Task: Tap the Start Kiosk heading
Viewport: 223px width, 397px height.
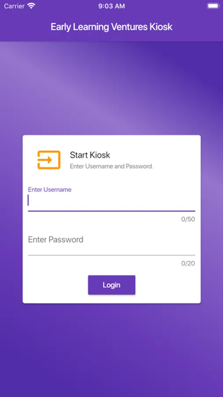Action: pyautogui.click(x=90, y=155)
